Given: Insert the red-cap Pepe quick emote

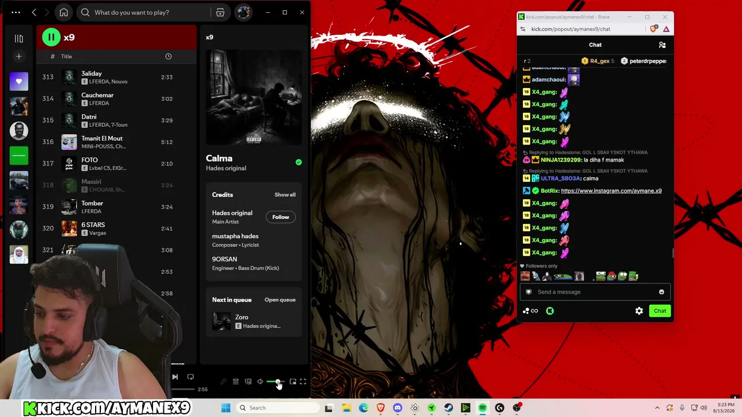Looking at the screenshot, I should [612, 276].
